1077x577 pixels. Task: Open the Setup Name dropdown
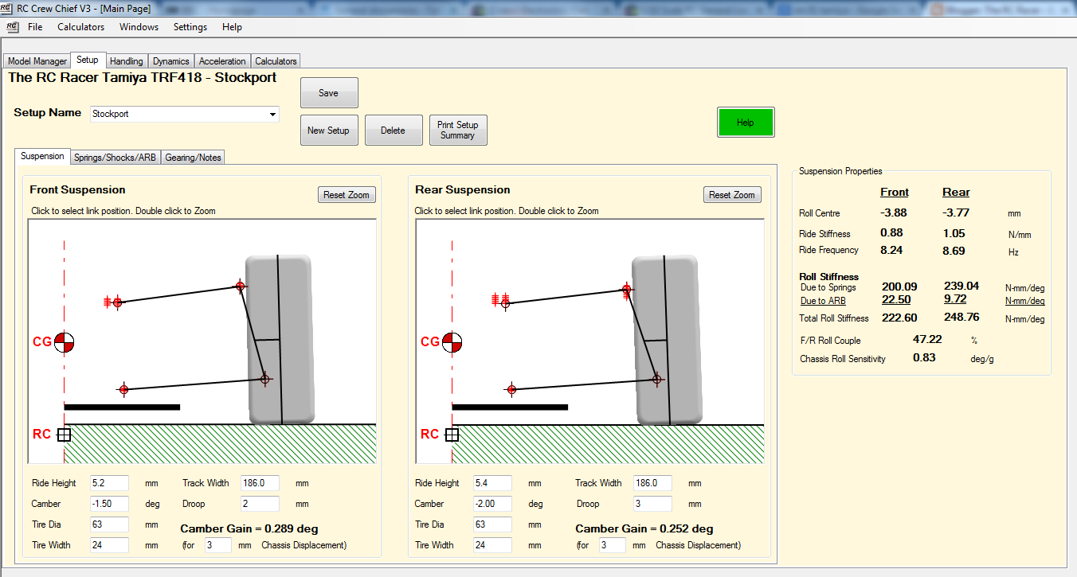tap(272, 114)
